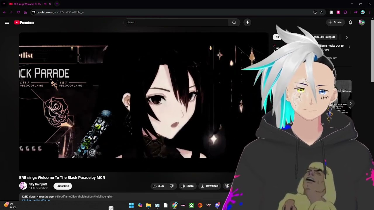Expand the tab search dropdown arrow
This screenshot has width=374, height=210.
point(4,4)
